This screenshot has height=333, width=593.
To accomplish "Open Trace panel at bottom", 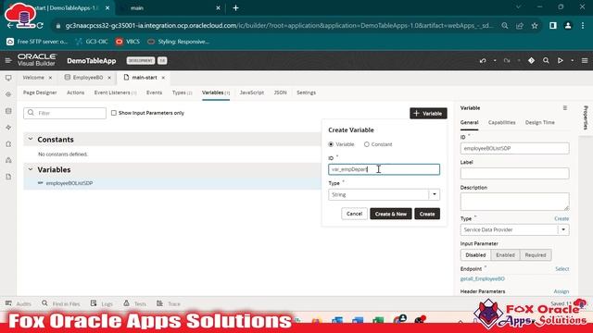I will [x=169, y=303].
